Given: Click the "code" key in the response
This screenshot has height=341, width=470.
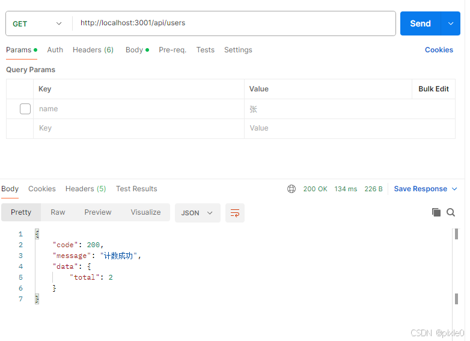Looking at the screenshot, I should coord(66,245).
